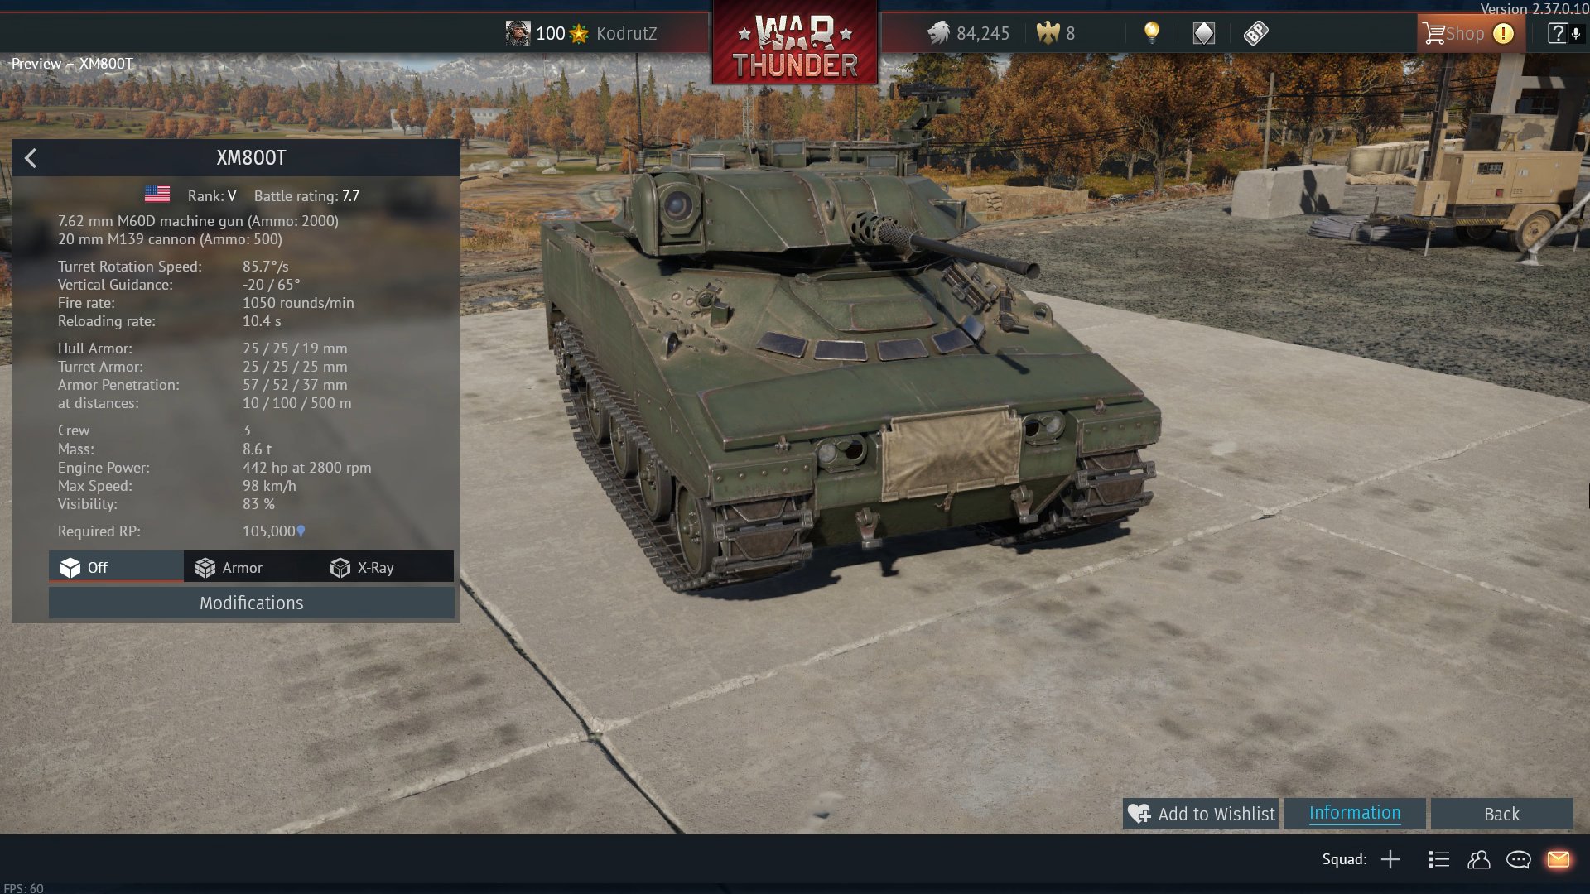The width and height of the screenshot is (1590, 894).
Task: Open the contacts people icon
Action: pos(1478,859)
